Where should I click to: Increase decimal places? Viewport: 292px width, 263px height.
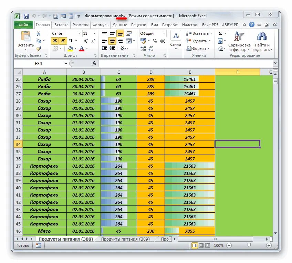tap(143, 49)
